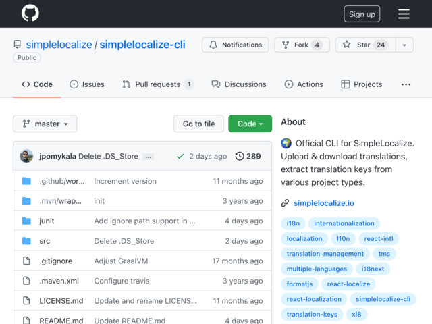Screen dimensions: 432x324
Task: Open the Discussions tab
Action: [239, 84]
